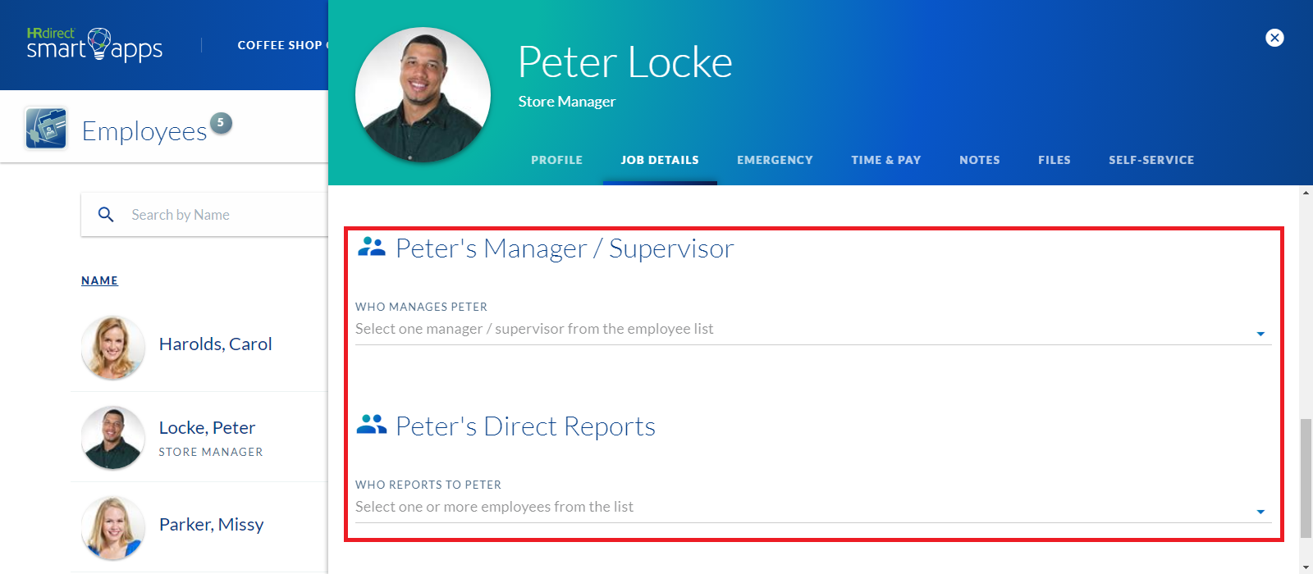
Task: Click the HRdirect Smart Apps logo
Action: point(94,45)
